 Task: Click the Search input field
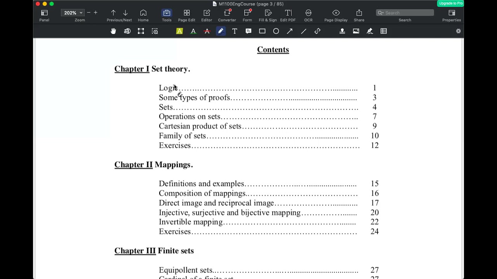point(405,13)
